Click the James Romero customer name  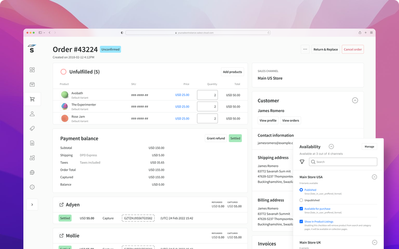[x=271, y=111]
